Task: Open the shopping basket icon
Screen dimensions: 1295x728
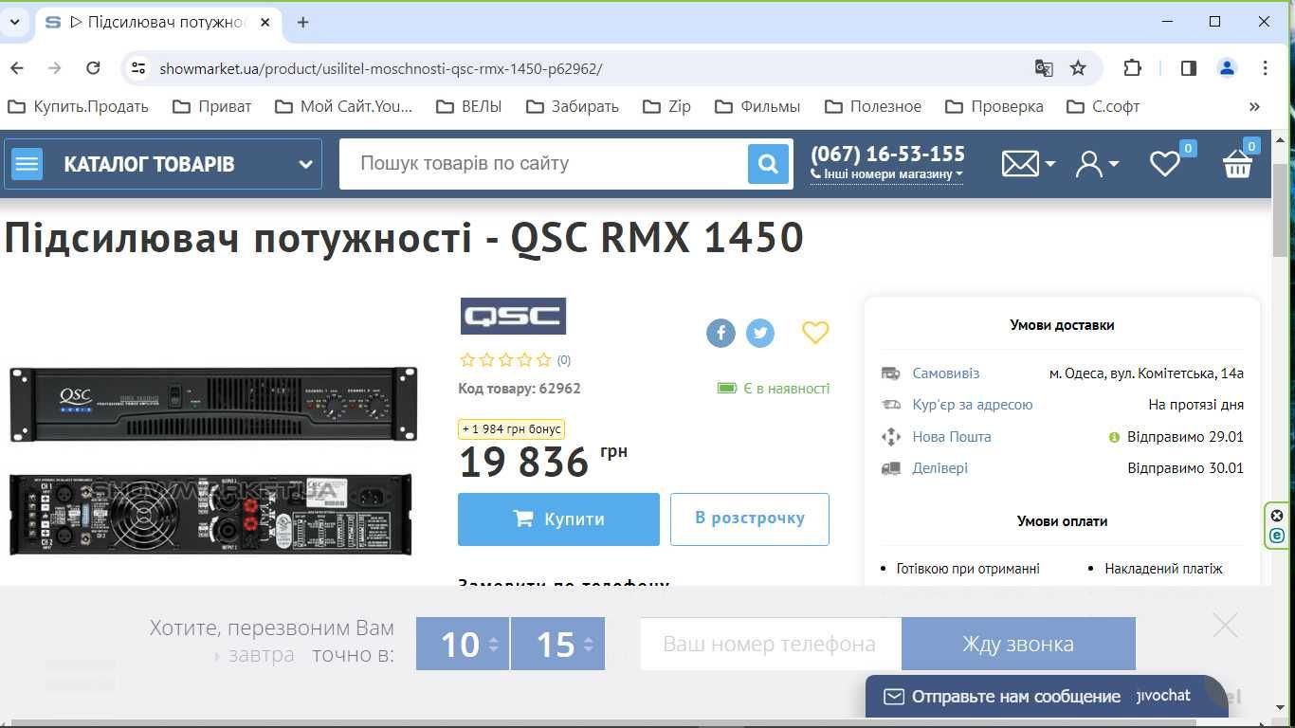Action: [x=1237, y=164]
